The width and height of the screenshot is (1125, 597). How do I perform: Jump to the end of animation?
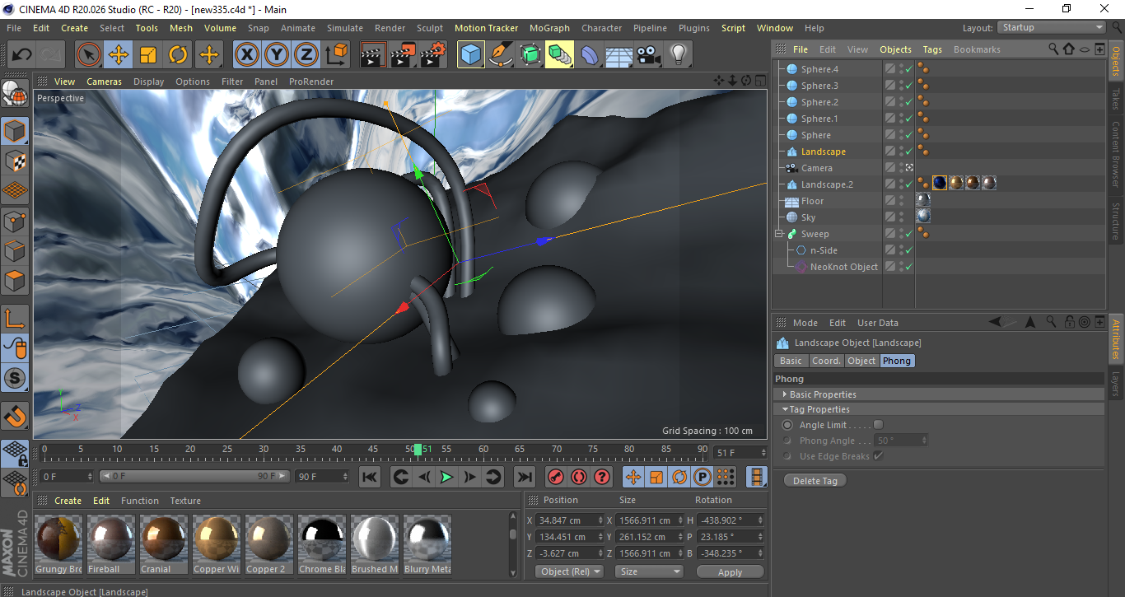pos(524,477)
